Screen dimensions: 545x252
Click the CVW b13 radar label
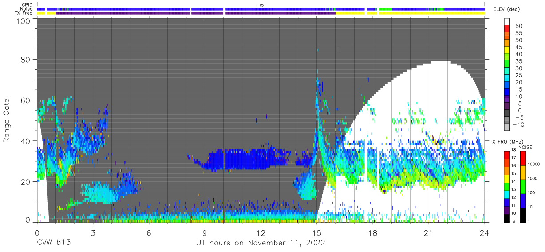53,243
